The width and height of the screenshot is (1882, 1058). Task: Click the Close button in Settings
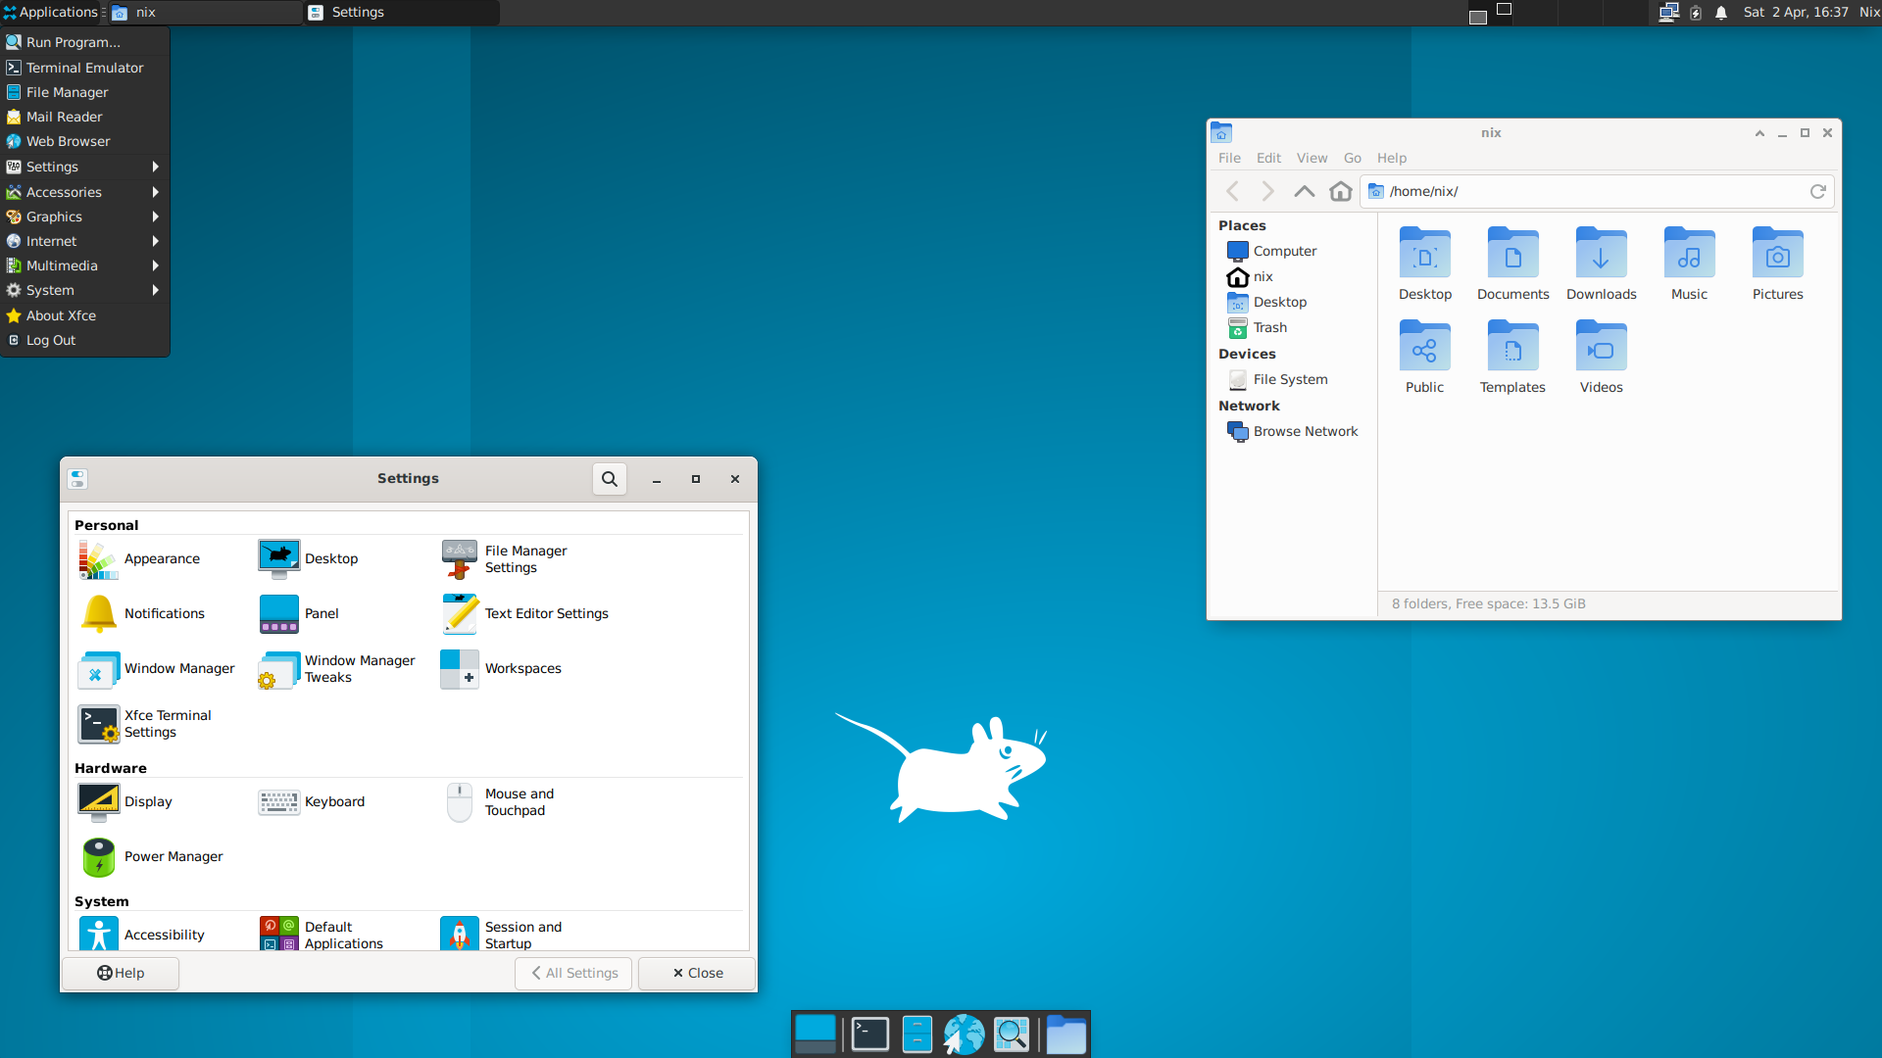pyautogui.click(x=697, y=974)
